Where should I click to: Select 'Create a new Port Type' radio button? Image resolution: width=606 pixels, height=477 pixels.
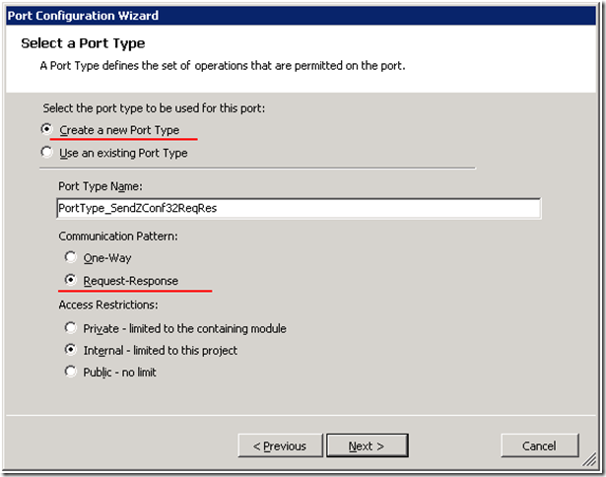click(x=47, y=130)
